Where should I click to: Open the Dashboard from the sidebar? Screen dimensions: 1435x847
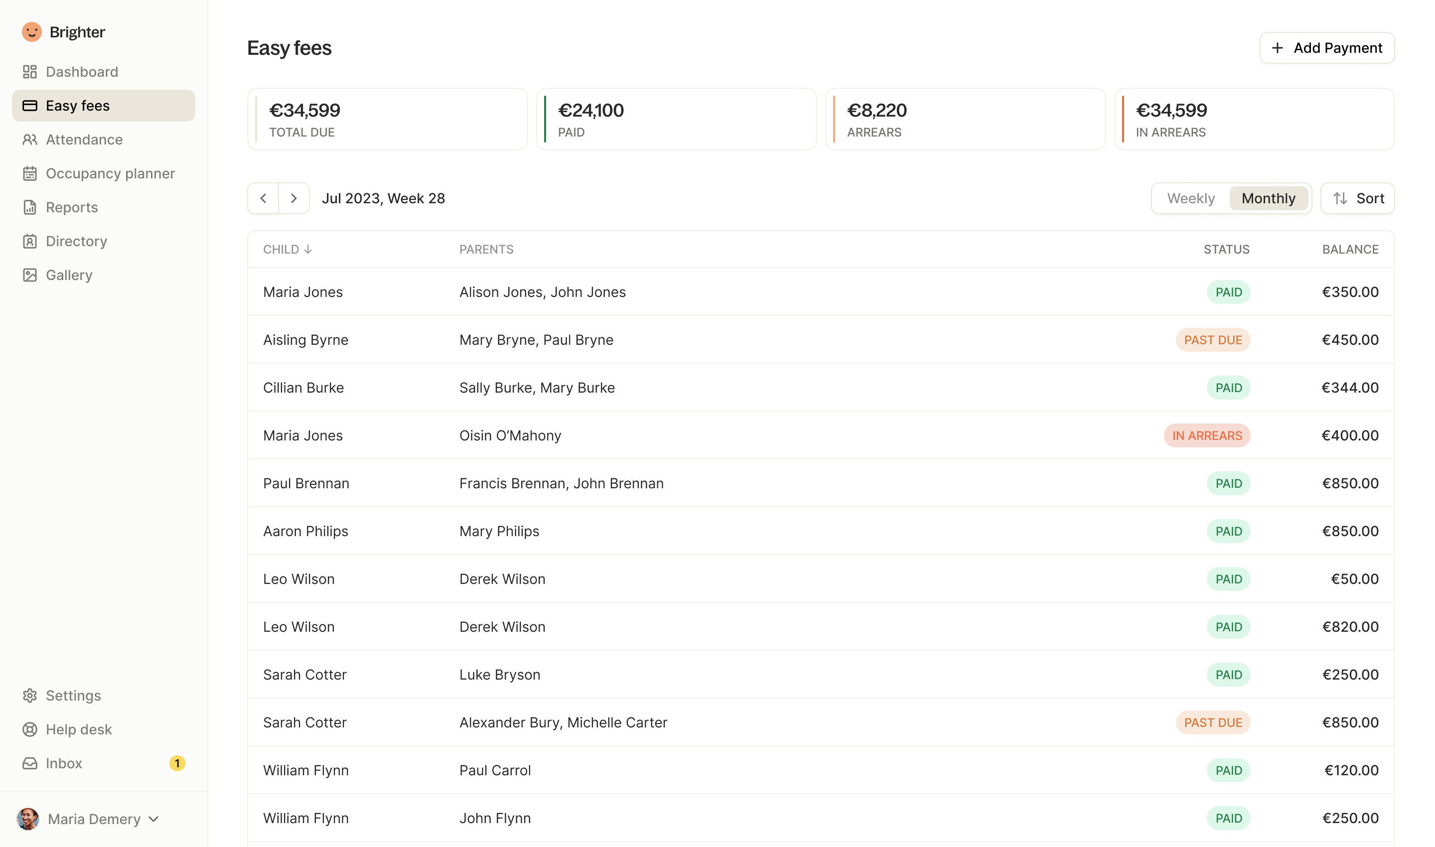pyautogui.click(x=81, y=71)
